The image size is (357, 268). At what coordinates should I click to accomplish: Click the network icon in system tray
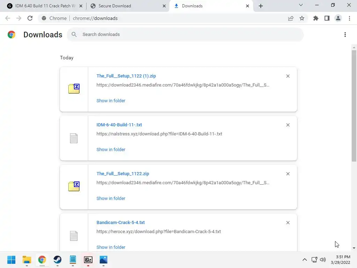tap(314, 260)
